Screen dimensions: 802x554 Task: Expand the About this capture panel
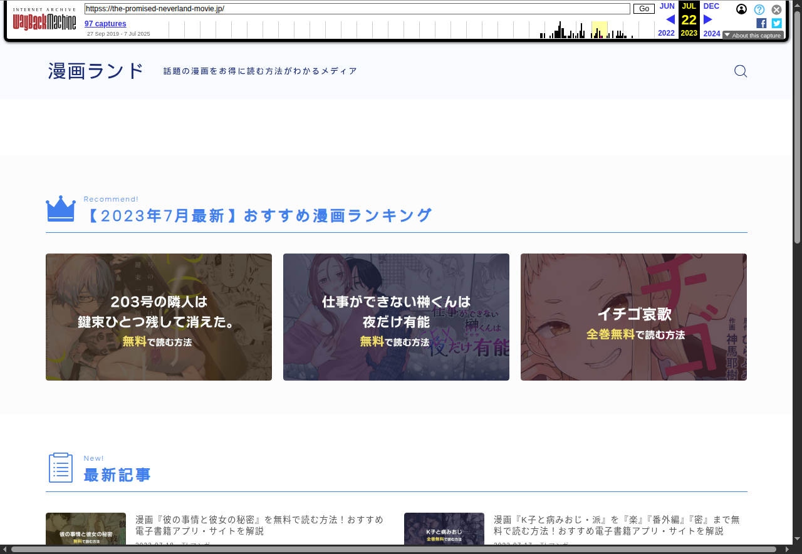[753, 36]
